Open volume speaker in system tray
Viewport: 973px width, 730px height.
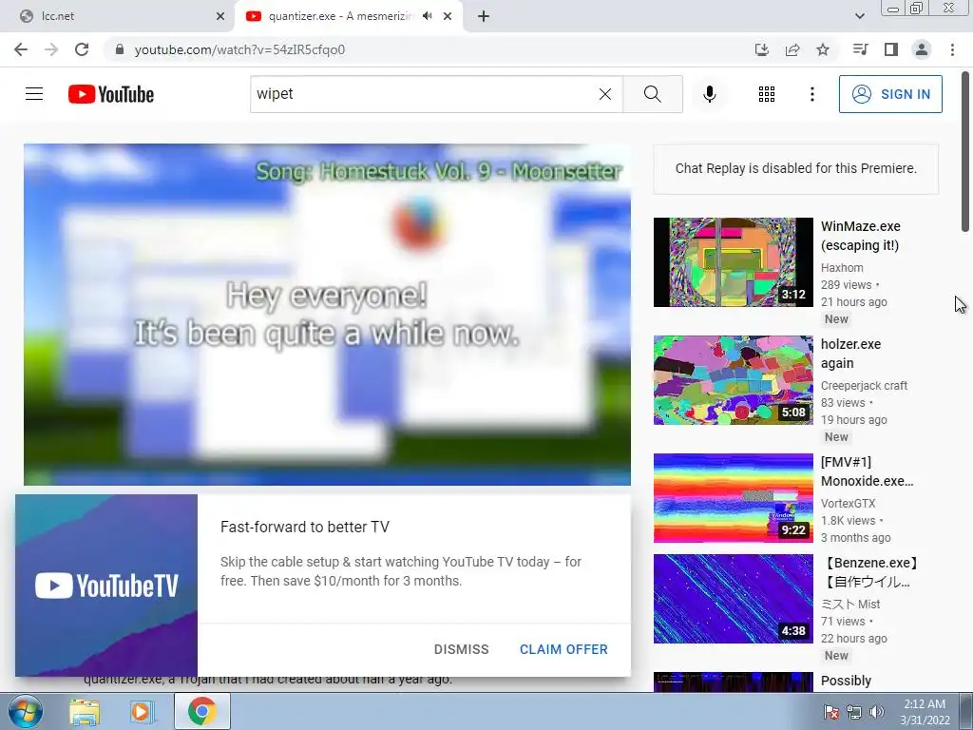click(x=877, y=712)
